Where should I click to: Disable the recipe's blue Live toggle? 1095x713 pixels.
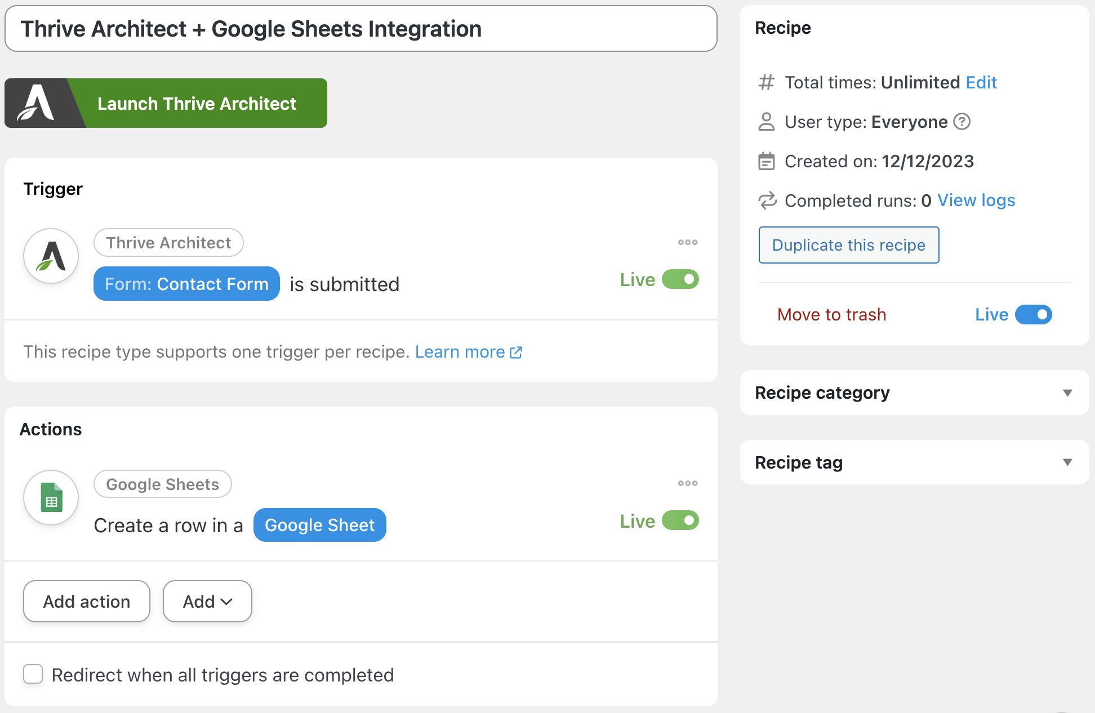(x=1033, y=314)
